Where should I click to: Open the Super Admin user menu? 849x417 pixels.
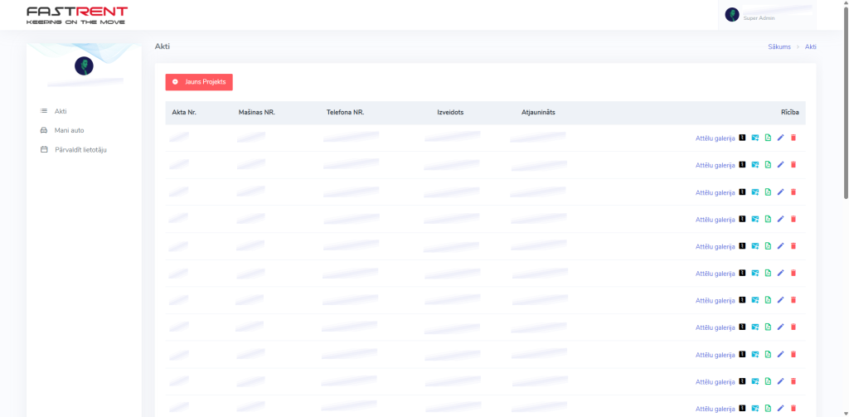(x=766, y=15)
